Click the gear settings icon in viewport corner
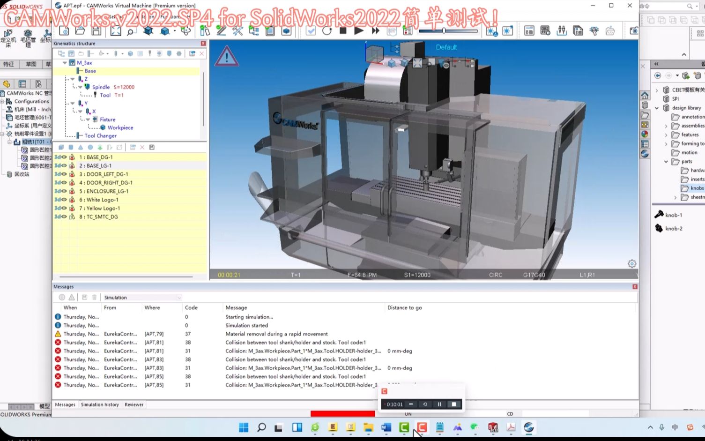 [x=632, y=264]
